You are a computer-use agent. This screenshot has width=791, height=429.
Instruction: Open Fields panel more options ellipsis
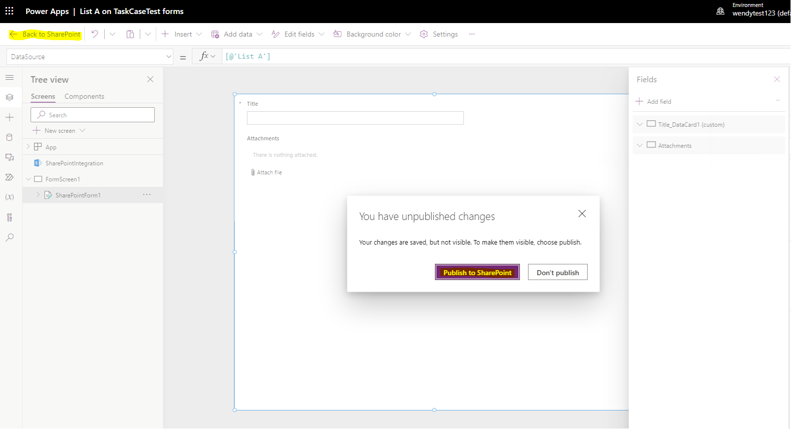pos(778,100)
